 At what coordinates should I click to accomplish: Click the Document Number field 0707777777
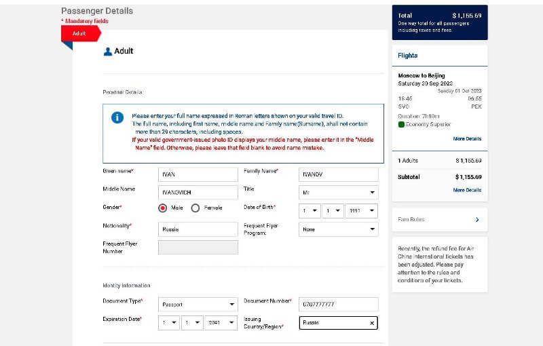pyautogui.click(x=338, y=305)
